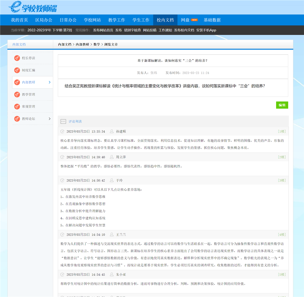This screenshot has width=304, height=297.
Task: Click the 常规管理 sidebar icon
Action: [17, 106]
